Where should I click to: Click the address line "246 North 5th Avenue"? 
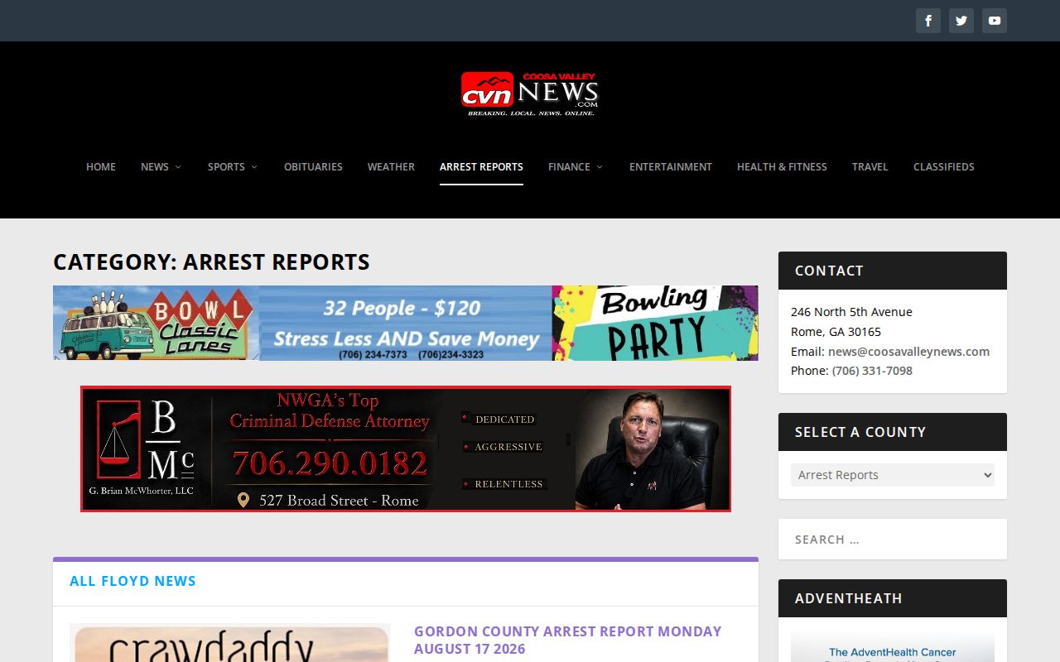click(851, 312)
